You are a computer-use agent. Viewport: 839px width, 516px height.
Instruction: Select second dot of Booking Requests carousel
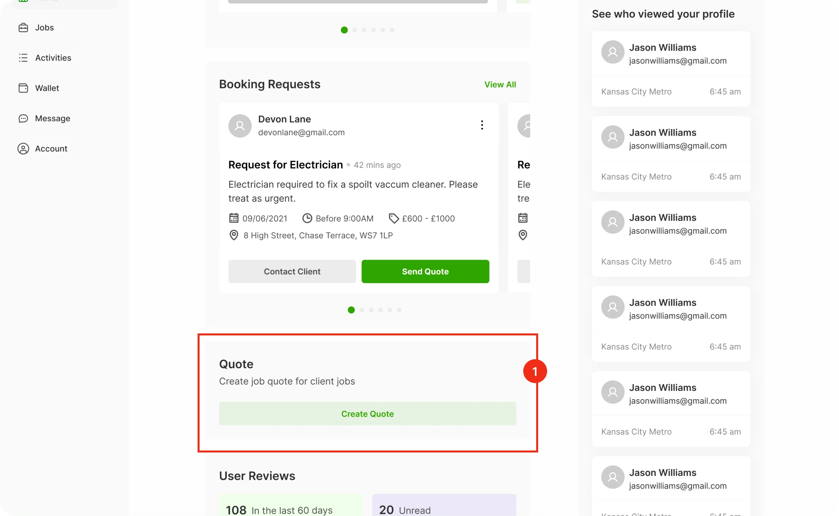click(x=362, y=310)
